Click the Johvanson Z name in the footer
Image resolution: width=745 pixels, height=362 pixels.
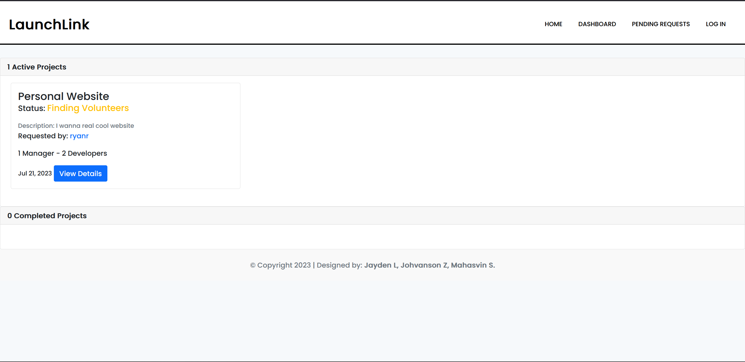click(424, 265)
